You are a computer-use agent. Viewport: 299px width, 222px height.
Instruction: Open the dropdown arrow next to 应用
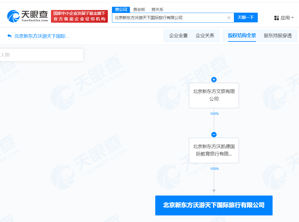coord(293,18)
